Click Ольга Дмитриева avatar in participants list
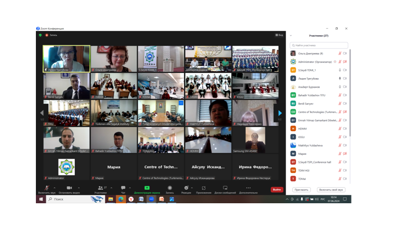The image size is (414, 232). click(293, 53)
